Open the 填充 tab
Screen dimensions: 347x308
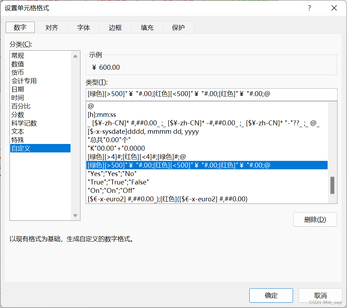(x=146, y=27)
